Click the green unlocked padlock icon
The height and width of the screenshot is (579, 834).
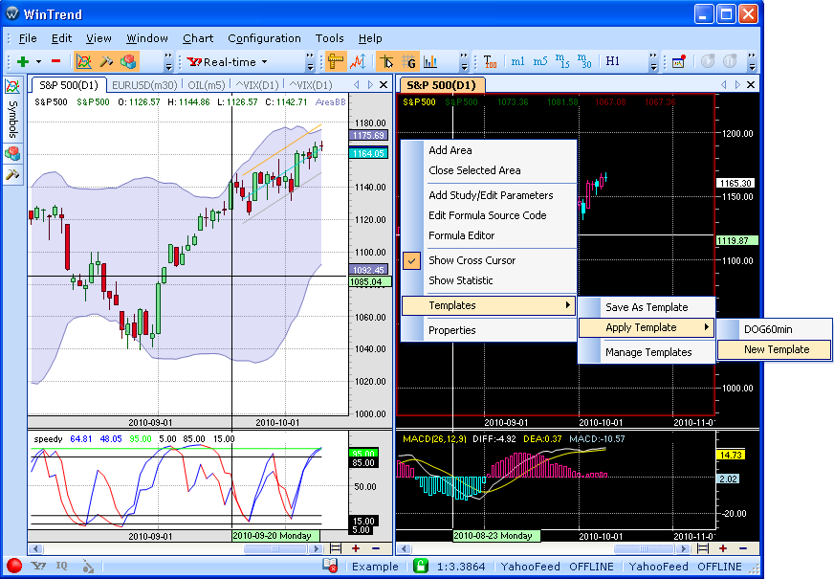pyautogui.click(x=421, y=566)
